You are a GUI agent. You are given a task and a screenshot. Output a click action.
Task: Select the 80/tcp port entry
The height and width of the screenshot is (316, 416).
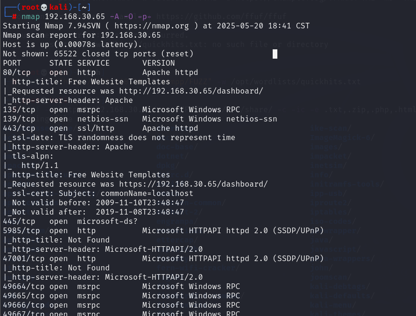click(x=17, y=73)
